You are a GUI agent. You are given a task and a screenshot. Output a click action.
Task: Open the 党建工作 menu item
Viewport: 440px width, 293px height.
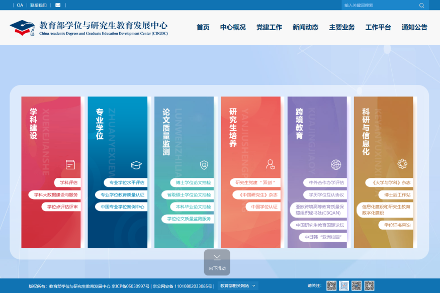pyautogui.click(x=269, y=27)
